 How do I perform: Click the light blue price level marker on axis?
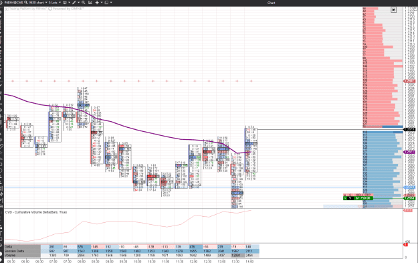pyautogui.click(x=409, y=187)
